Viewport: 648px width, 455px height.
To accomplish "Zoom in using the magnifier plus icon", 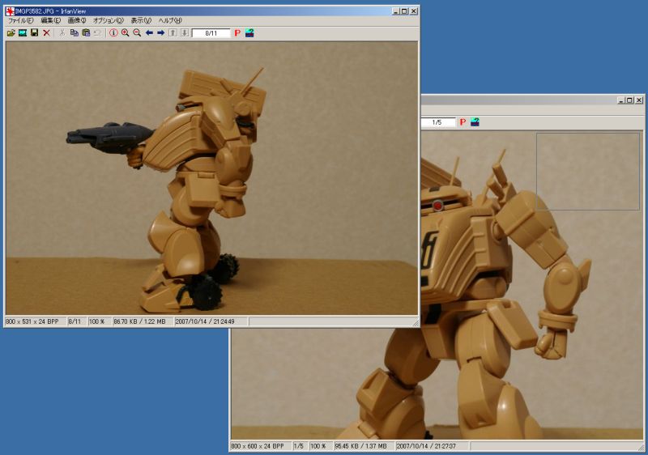I will pyautogui.click(x=126, y=33).
